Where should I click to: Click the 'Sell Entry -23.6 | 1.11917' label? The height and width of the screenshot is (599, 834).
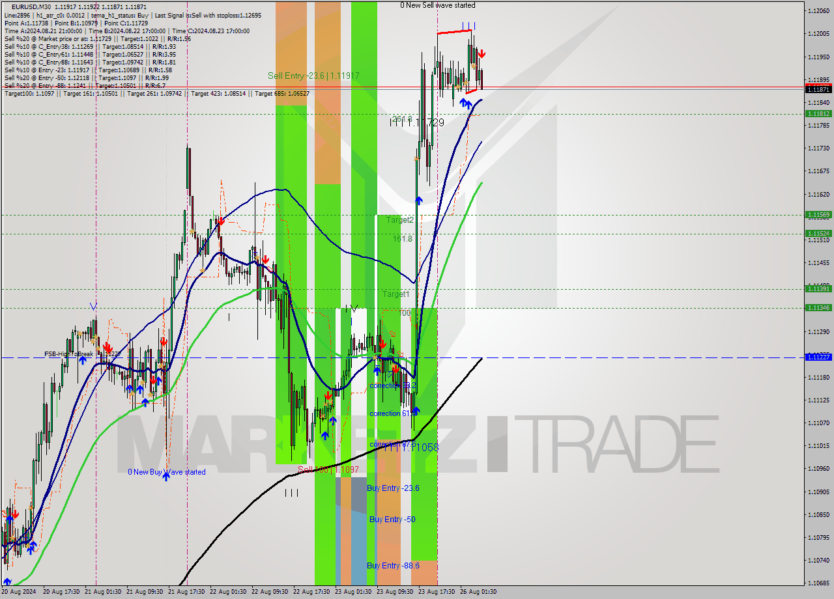coord(313,76)
